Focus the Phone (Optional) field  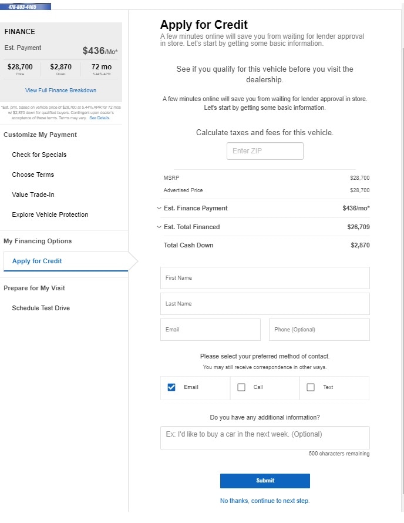[x=319, y=330]
